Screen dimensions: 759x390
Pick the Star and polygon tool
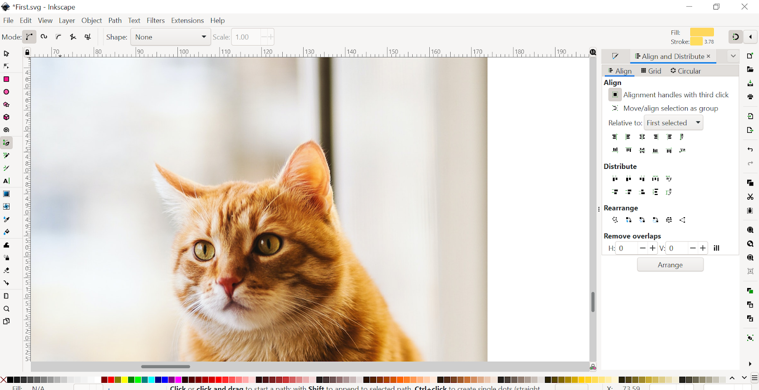coord(7,104)
